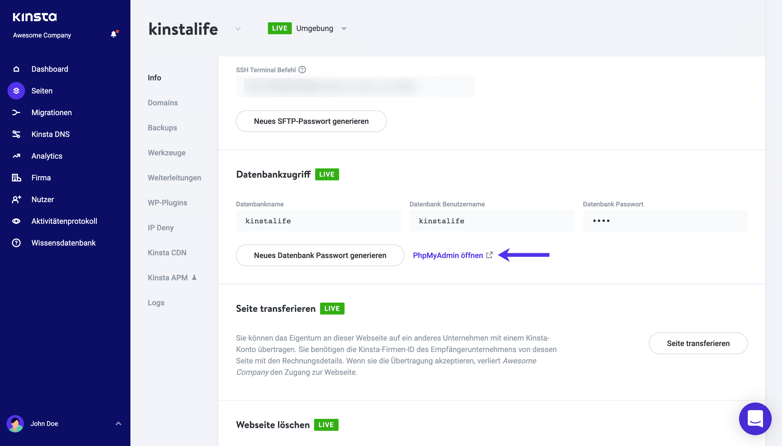782x446 pixels.
Task: Open Migrationen in the sidebar
Action: click(51, 112)
